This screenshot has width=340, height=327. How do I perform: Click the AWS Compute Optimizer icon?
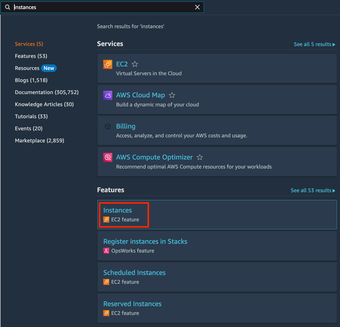pos(108,157)
